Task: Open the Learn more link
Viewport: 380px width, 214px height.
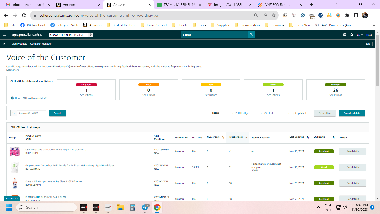Action: coord(13,70)
